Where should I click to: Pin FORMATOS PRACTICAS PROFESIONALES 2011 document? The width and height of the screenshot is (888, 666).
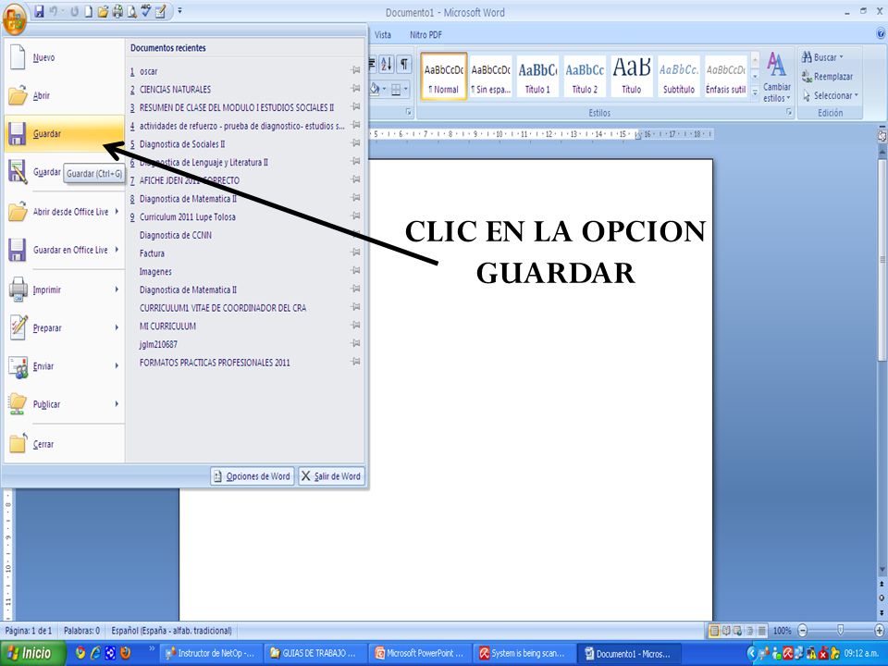click(x=355, y=362)
